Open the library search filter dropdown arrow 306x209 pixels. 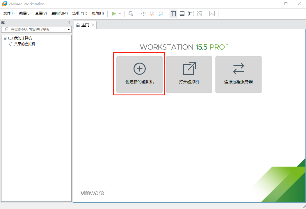(x=69, y=30)
